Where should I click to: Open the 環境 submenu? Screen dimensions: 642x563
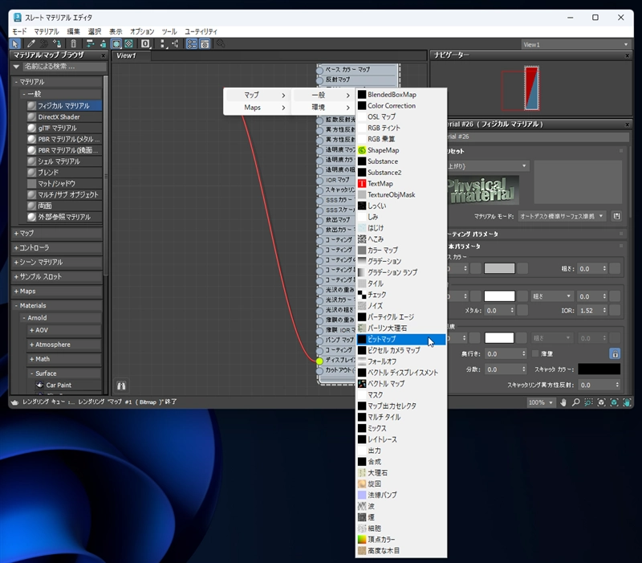[323, 108]
